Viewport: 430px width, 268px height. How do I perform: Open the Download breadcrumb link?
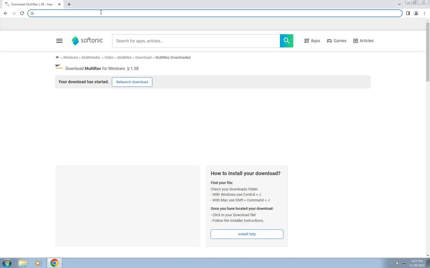click(x=143, y=57)
